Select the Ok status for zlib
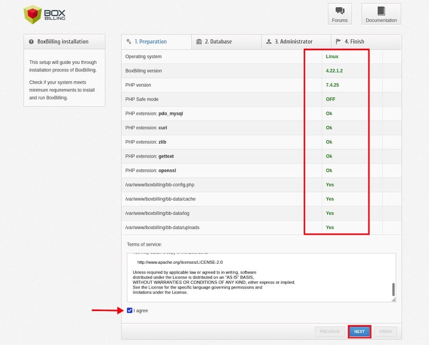 coord(329,142)
